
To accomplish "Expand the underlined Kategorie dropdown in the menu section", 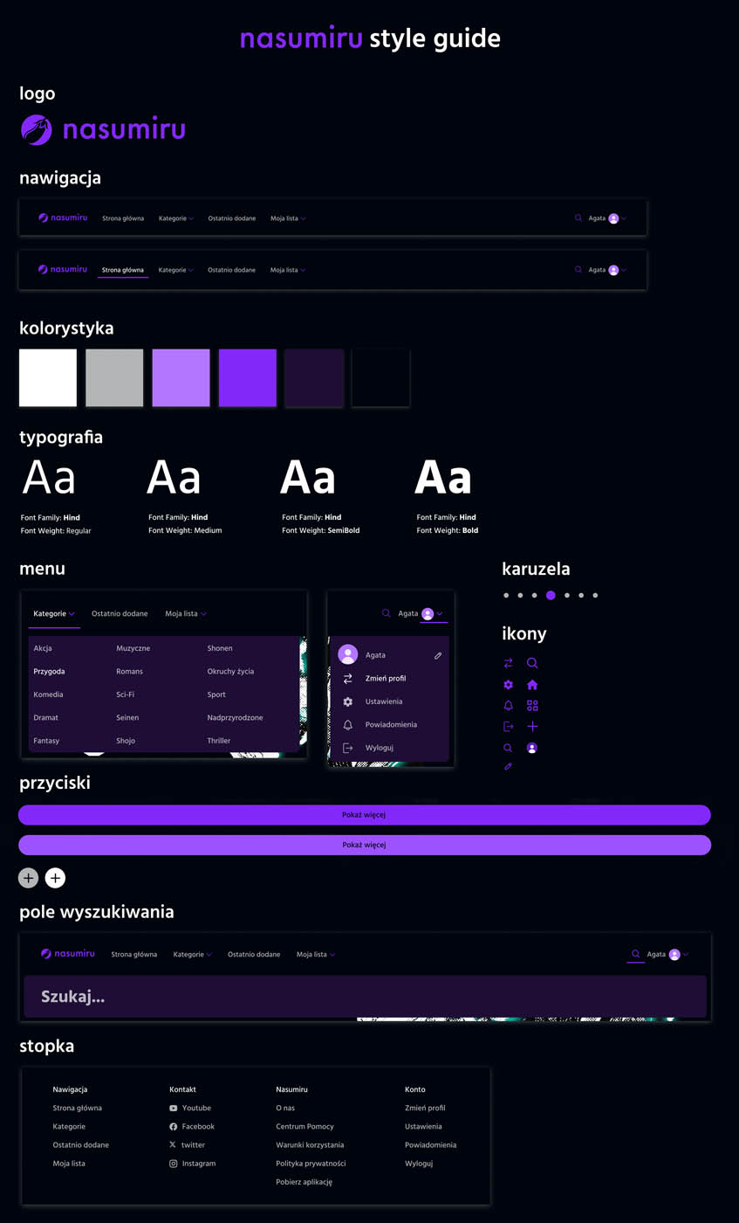I will pos(54,614).
